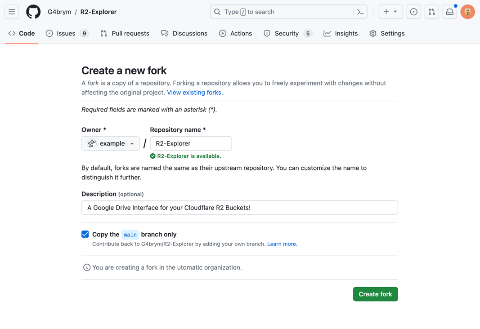Click the Repository name input field
Image resolution: width=480 pixels, height=329 pixels.
[191, 143]
